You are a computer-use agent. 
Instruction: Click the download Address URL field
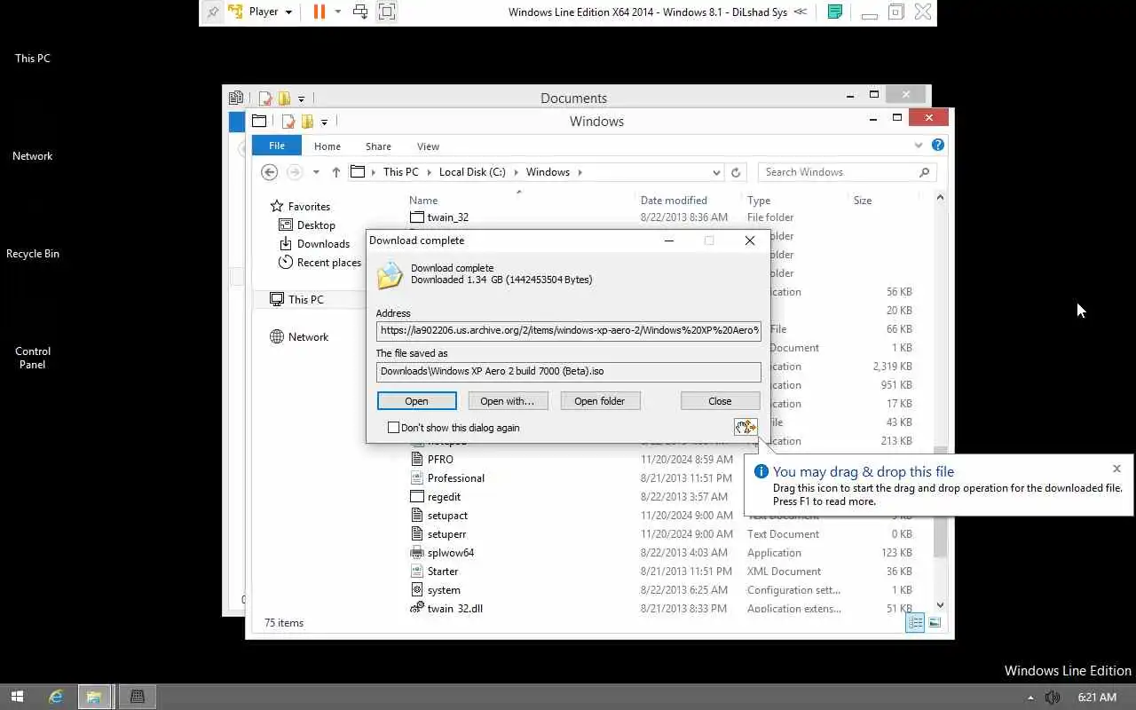568,330
